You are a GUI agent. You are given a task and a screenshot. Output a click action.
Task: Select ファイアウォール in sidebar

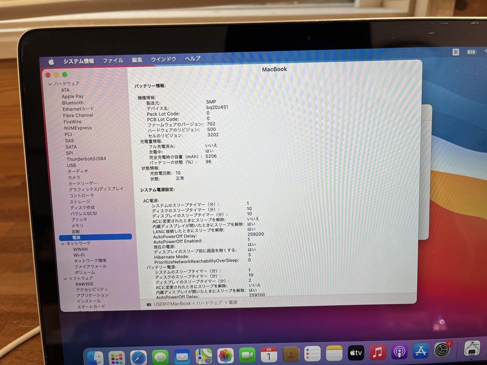tap(90, 267)
